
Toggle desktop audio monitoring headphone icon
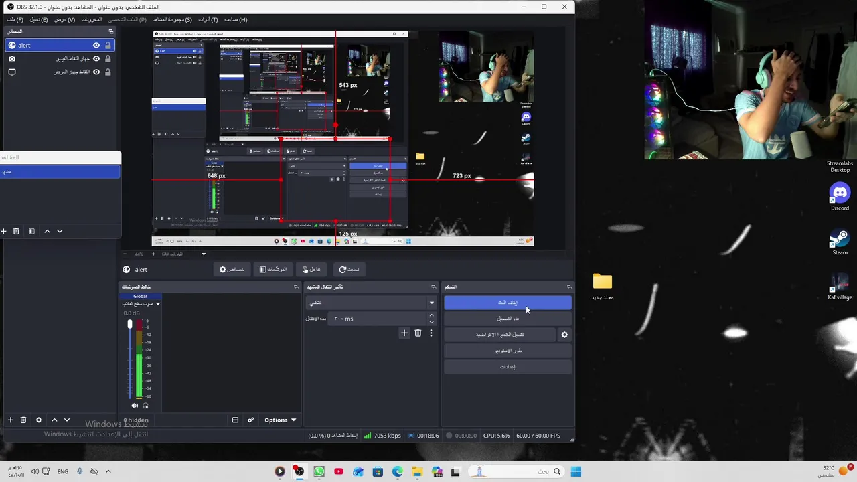tap(145, 406)
